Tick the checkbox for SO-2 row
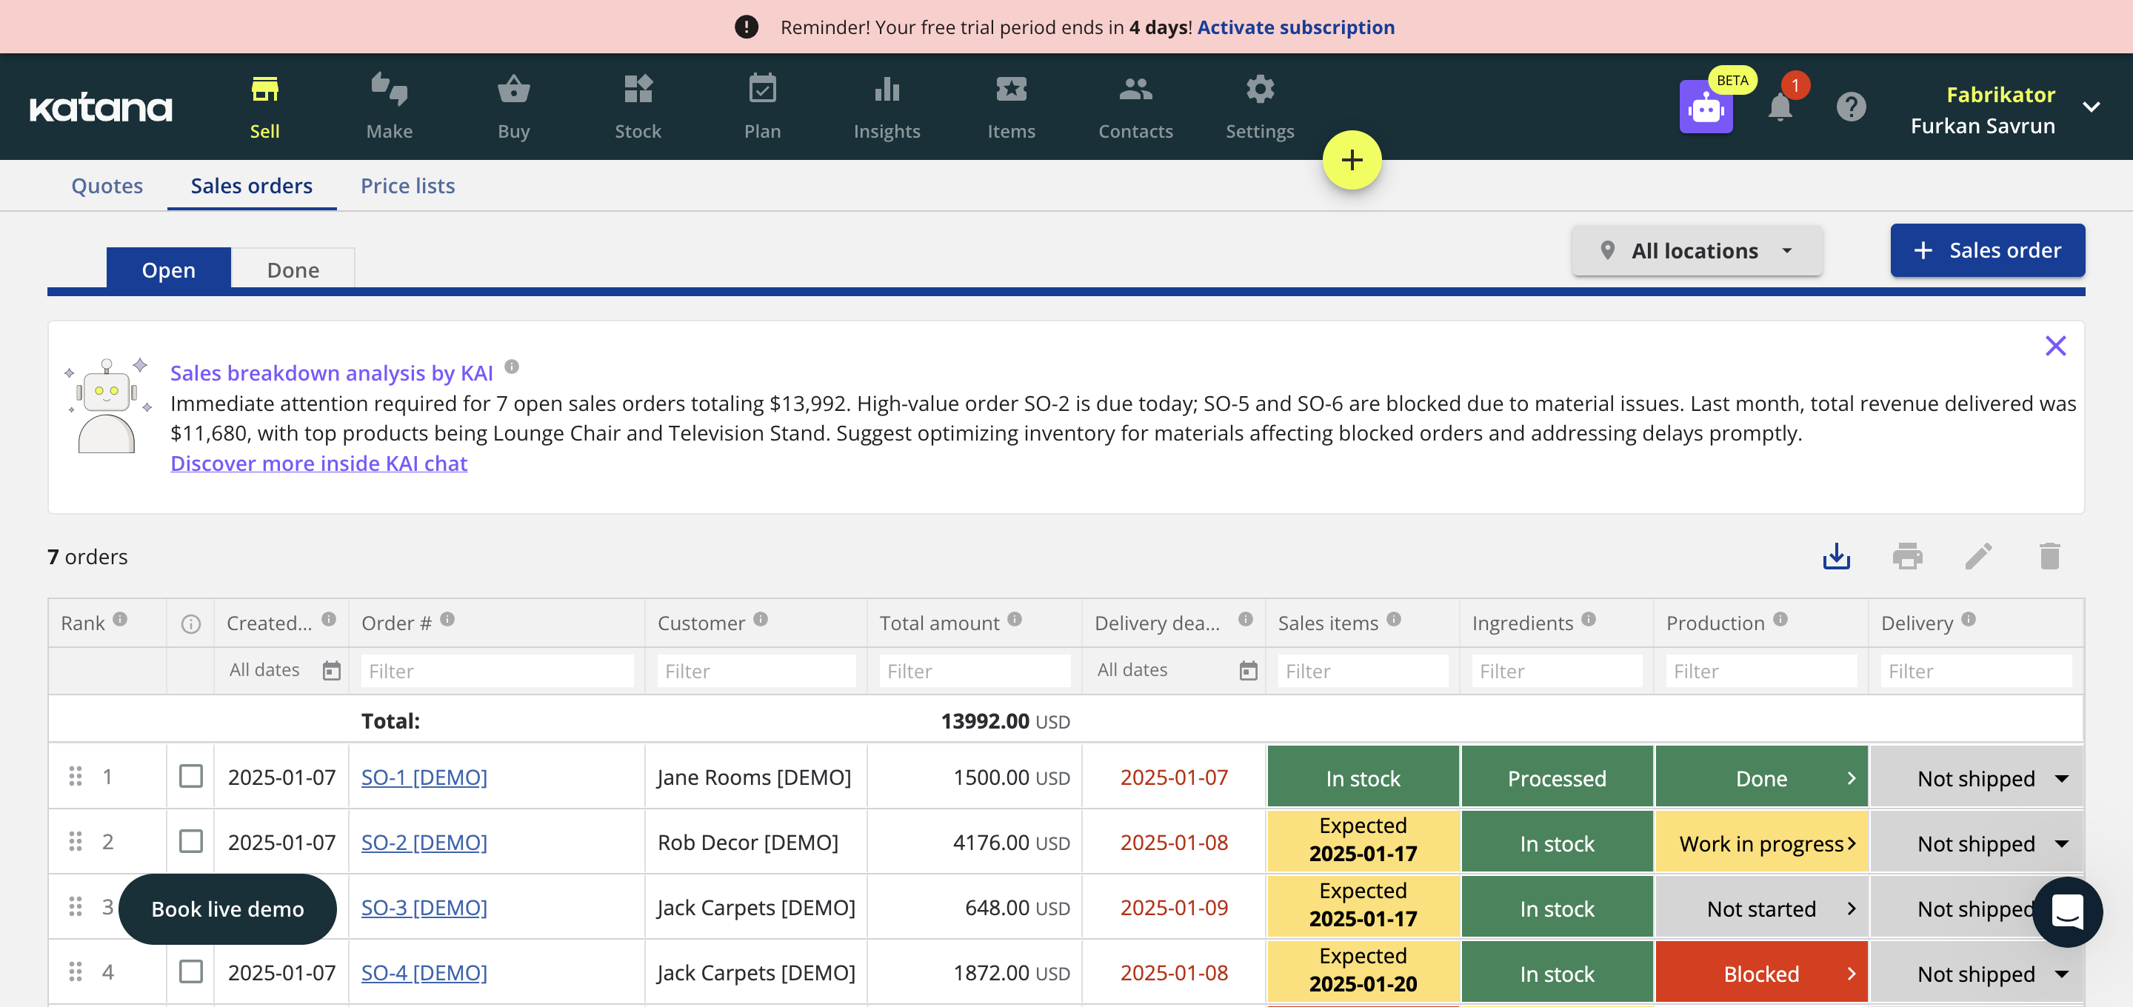 point(190,841)
